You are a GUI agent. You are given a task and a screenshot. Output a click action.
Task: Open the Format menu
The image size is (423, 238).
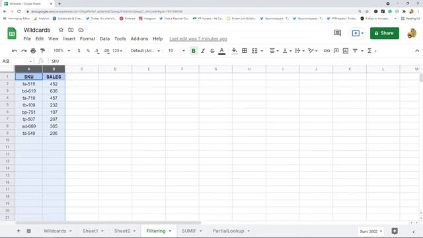(x=87, y=39)
